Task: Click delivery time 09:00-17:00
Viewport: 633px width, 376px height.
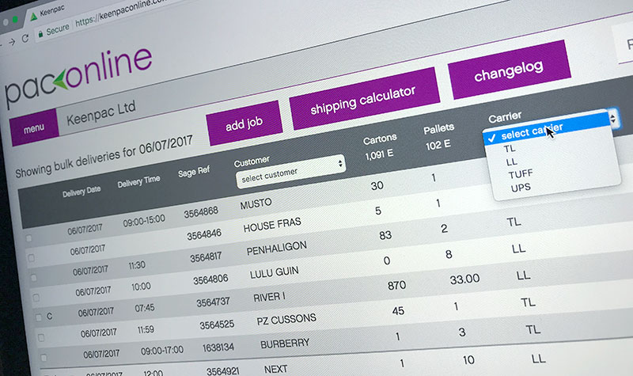Action: [x=162, y=351]
